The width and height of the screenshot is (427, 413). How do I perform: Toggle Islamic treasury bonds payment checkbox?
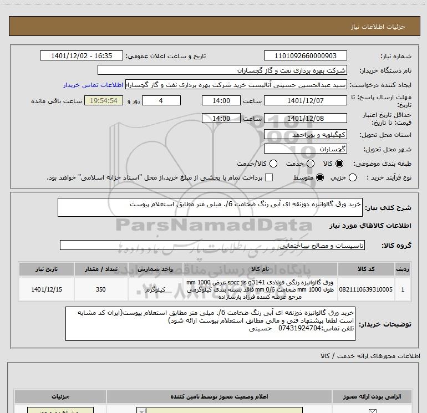tap(269, 177)
